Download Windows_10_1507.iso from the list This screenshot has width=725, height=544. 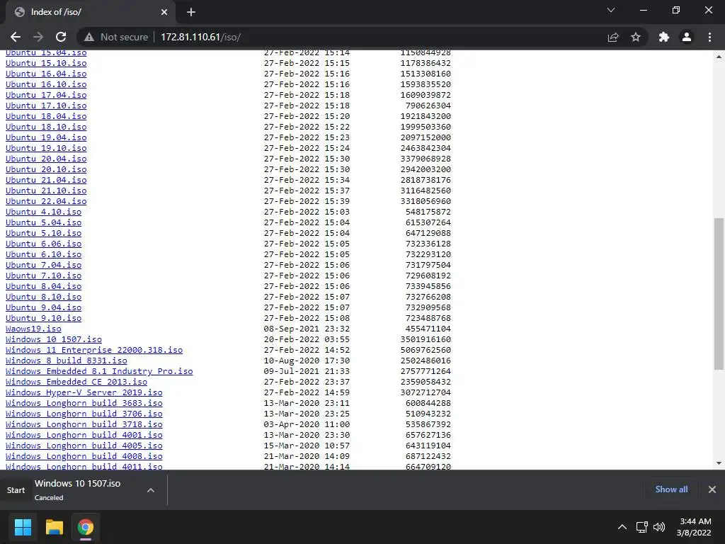[54, 339]
